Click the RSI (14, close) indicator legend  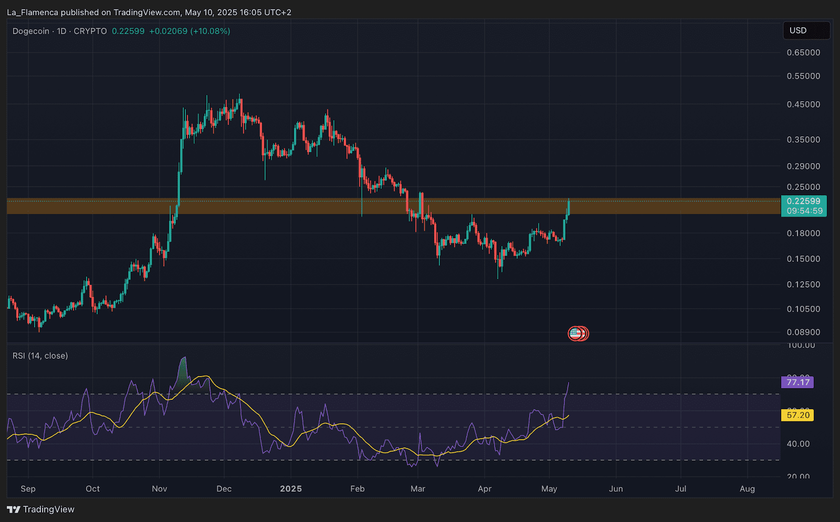[x=40, y=356]
